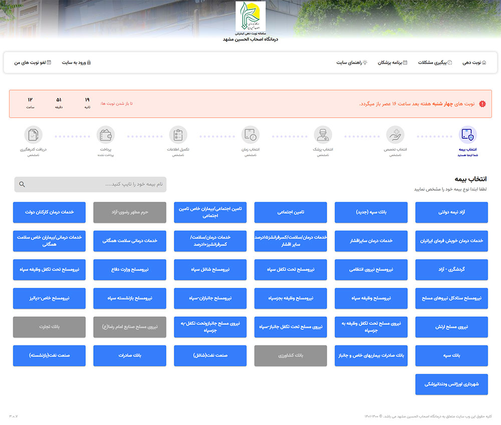This screenshot has height=425, width=501.
Task: Choose شهرداری اورژانس ودندانپزشکی insurance
Action: (451, 384)
